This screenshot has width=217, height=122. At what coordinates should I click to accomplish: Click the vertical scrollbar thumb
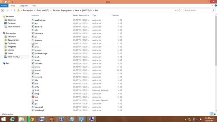216,41
